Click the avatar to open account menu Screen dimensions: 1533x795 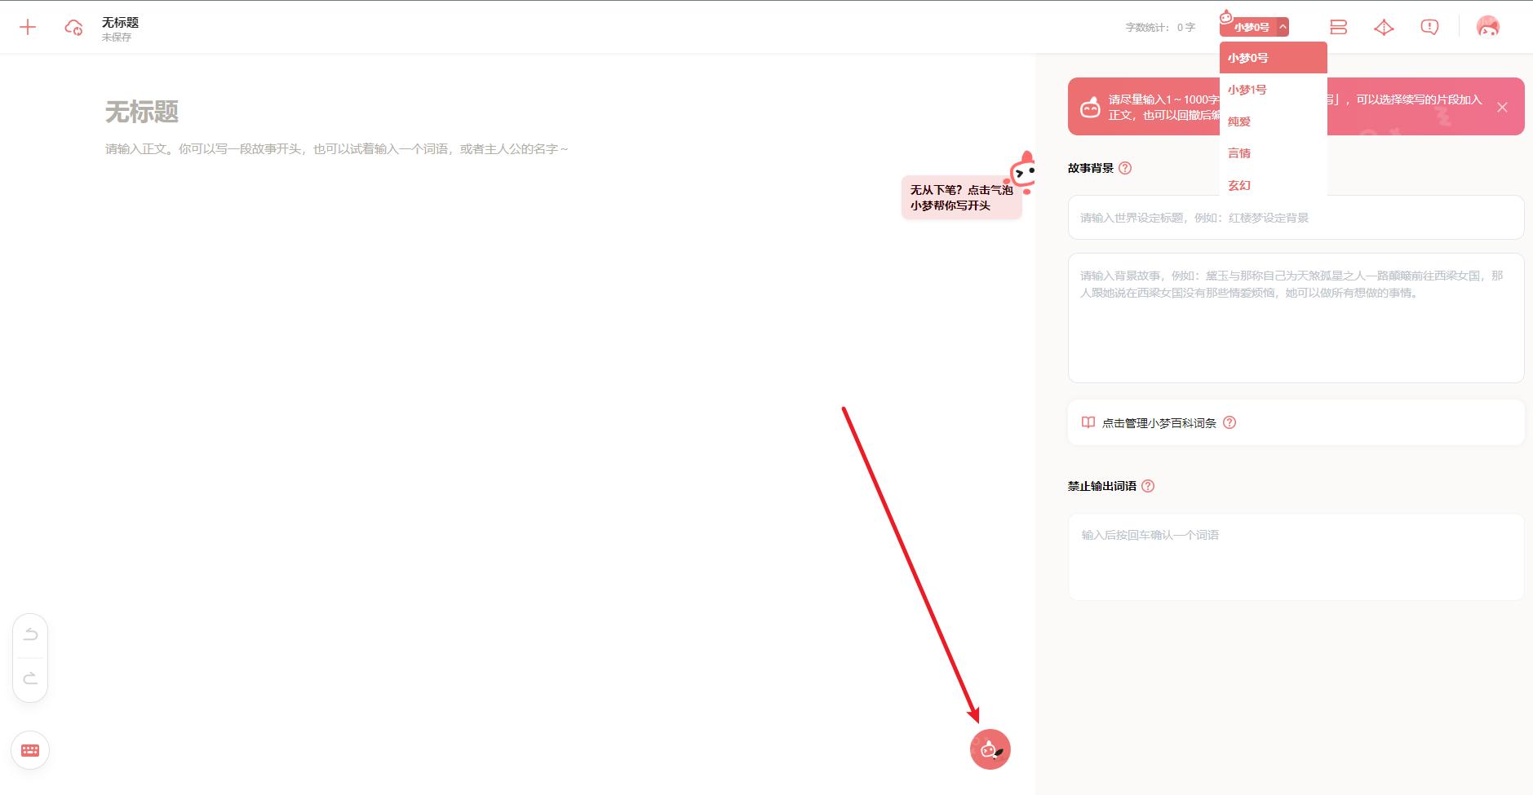coord(1486,26)
